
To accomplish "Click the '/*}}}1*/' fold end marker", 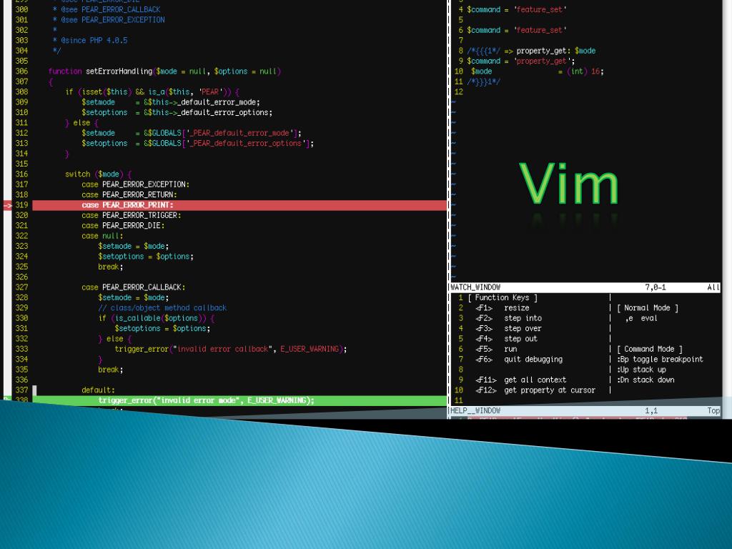I will click(484, 81).
